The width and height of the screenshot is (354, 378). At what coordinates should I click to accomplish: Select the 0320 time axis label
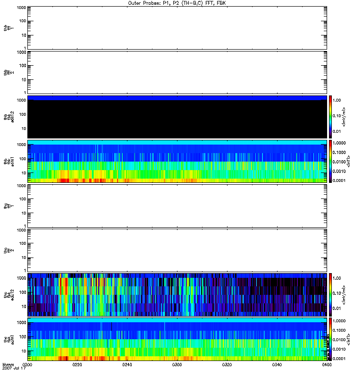coord(227,365)
